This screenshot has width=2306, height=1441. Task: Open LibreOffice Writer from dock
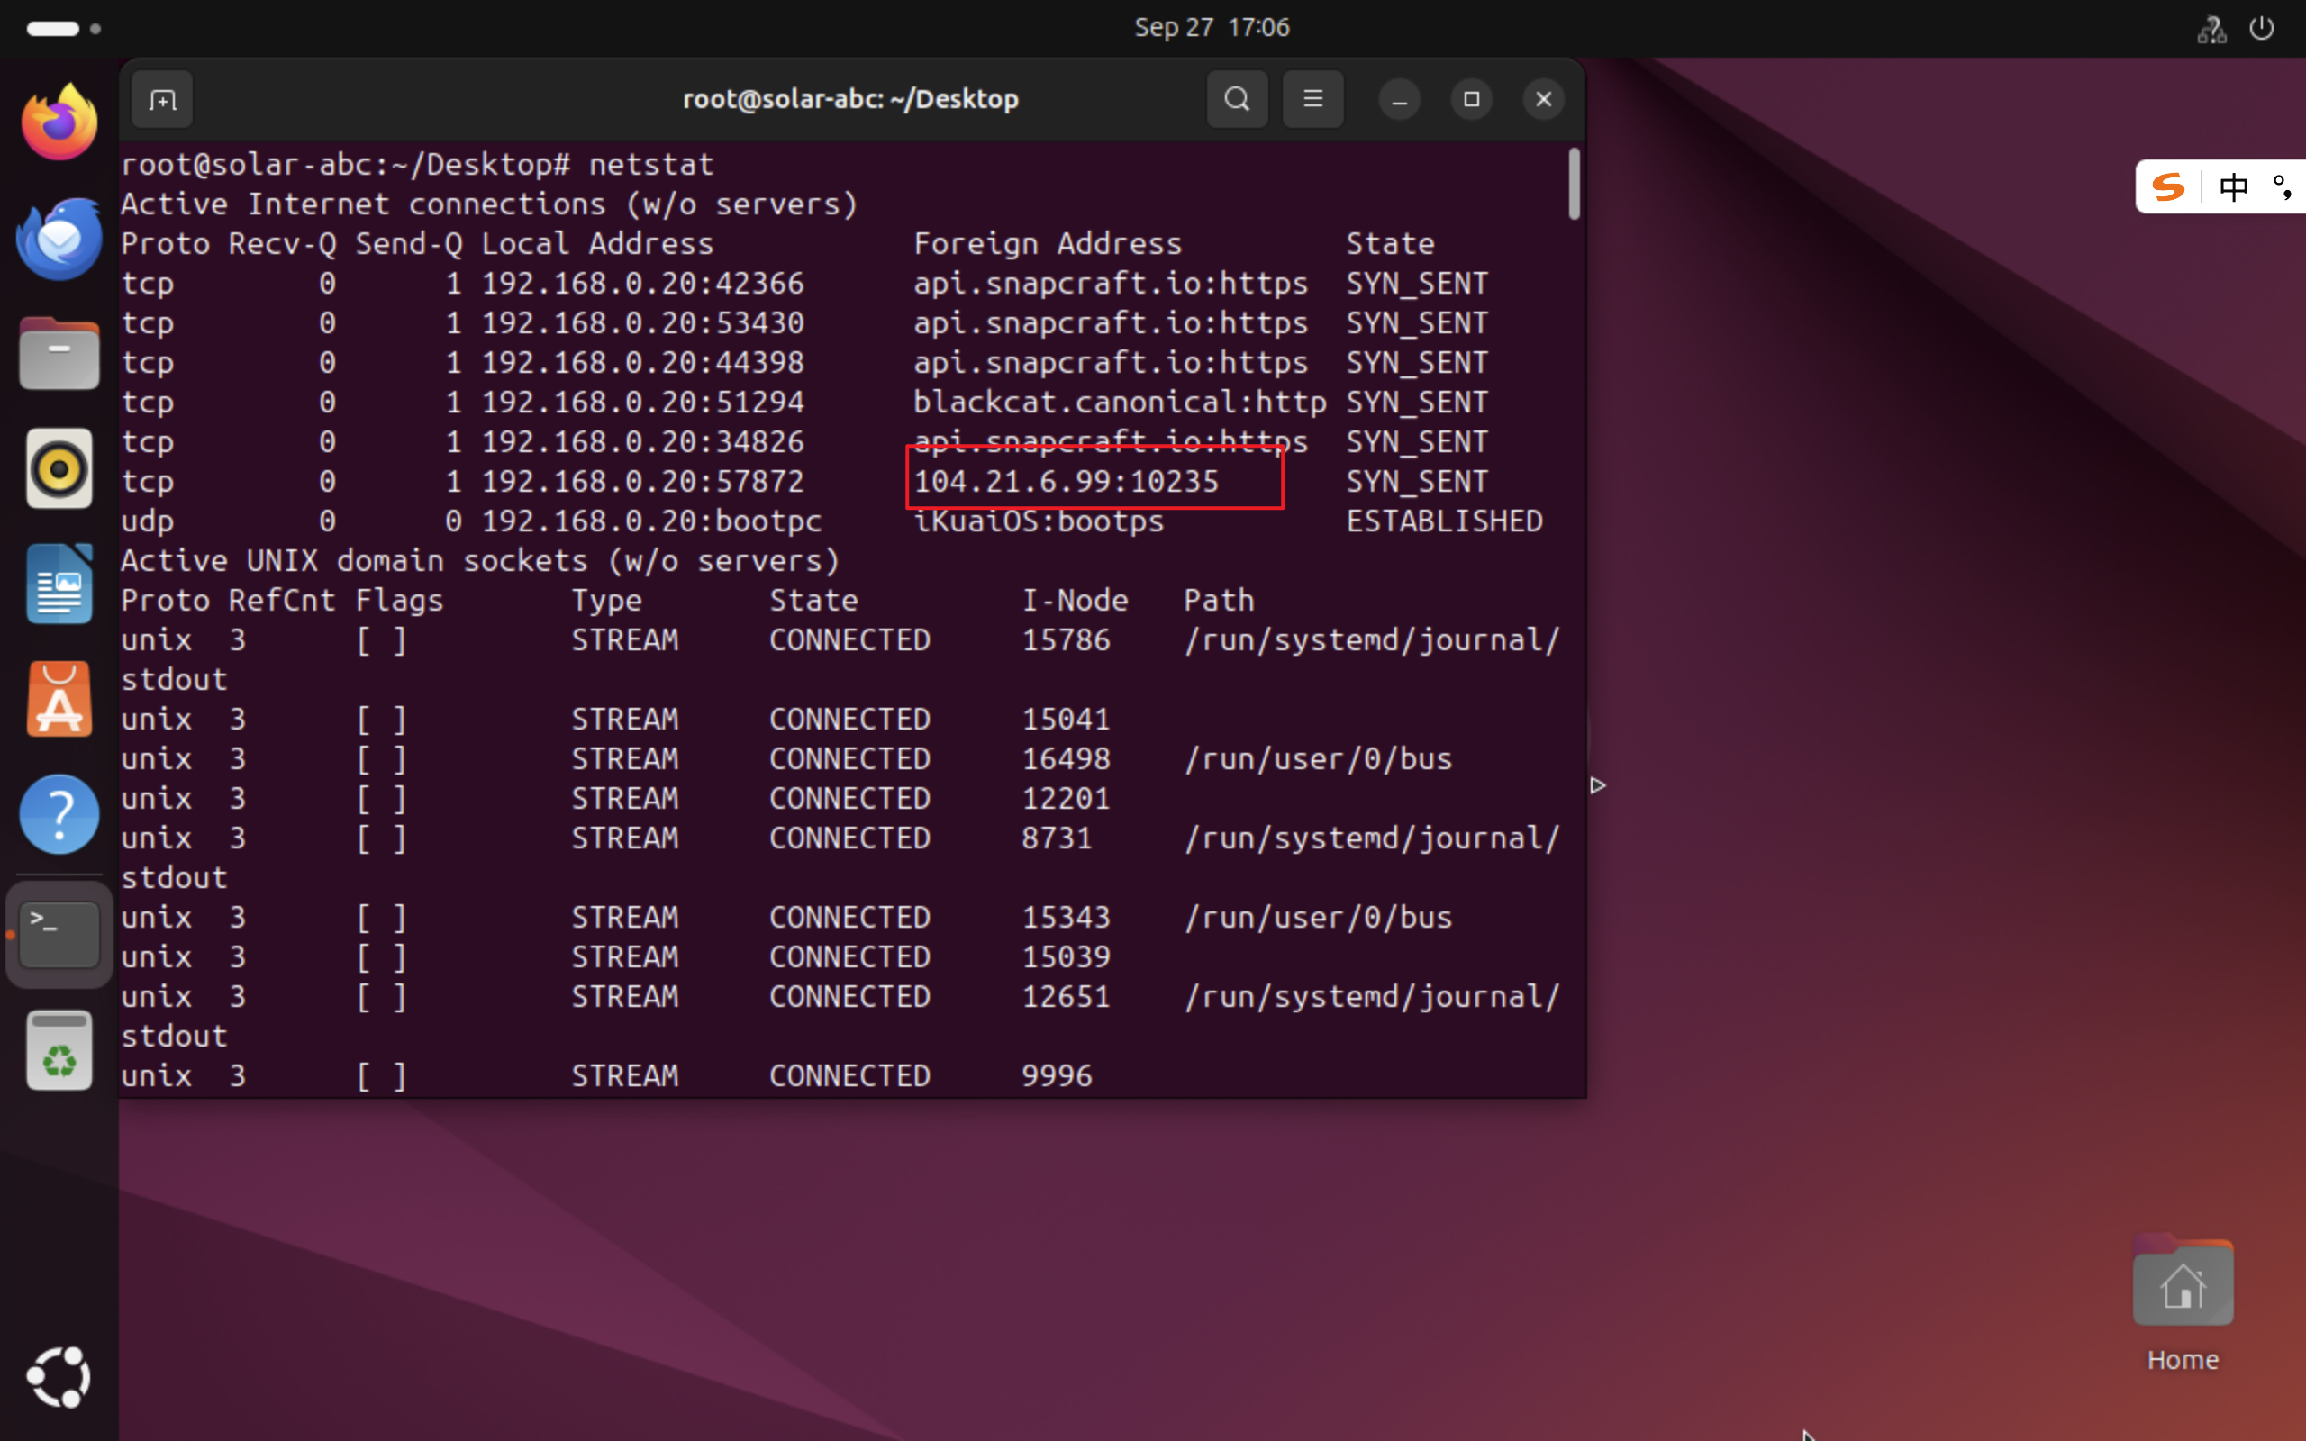tap(59, 585)
